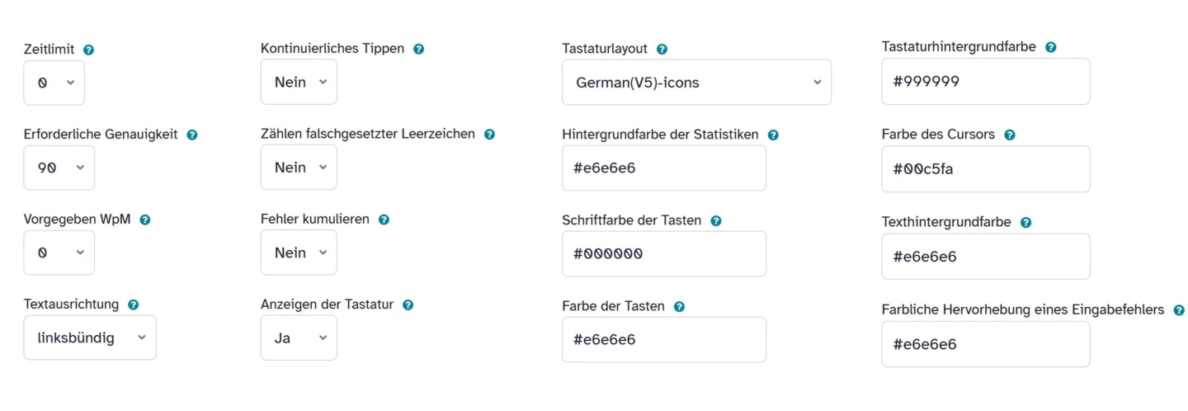Open the Anzeigen der Tastatur dropdown
This screenshot has height=411, width=1188.
point(299,338)
